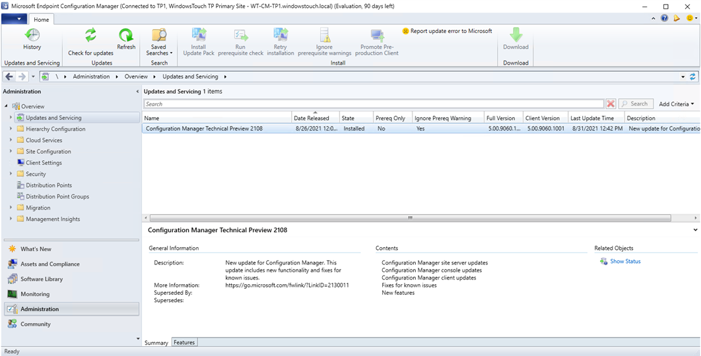Open the blue application menu button
The width and height of the screenshot is (701, 356).
click(x=15, y=19)
